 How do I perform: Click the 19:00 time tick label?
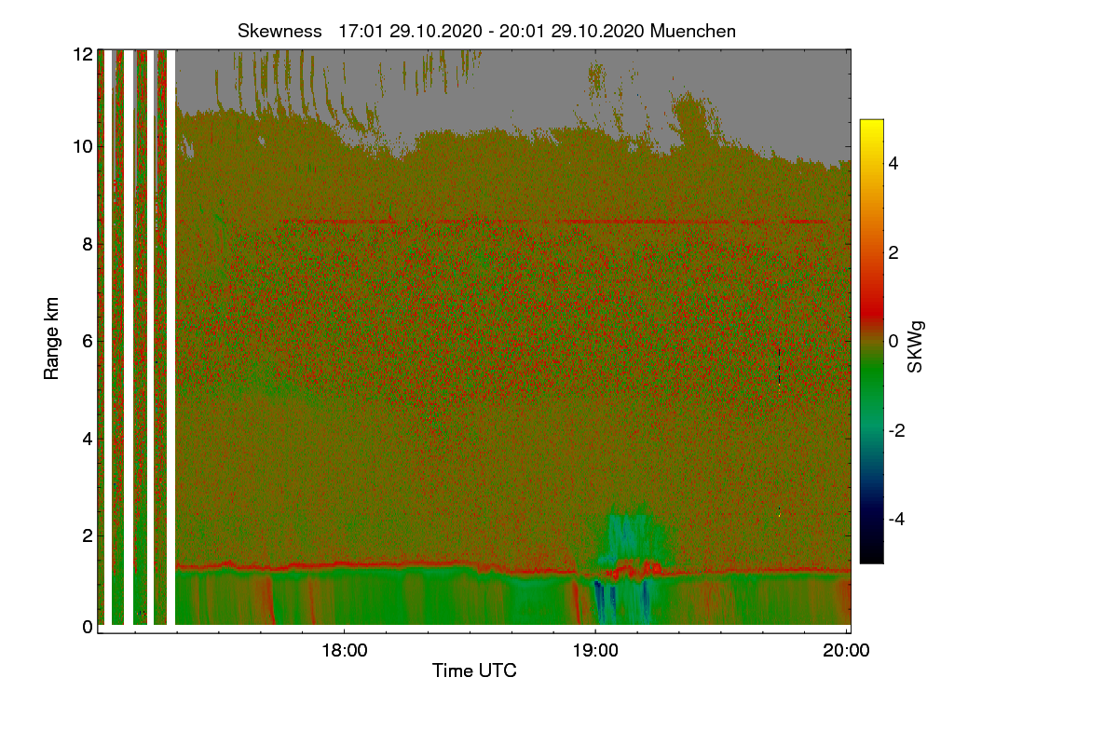595,651
